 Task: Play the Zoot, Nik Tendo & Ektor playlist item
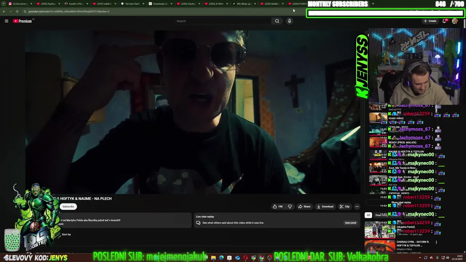(403, 168)
